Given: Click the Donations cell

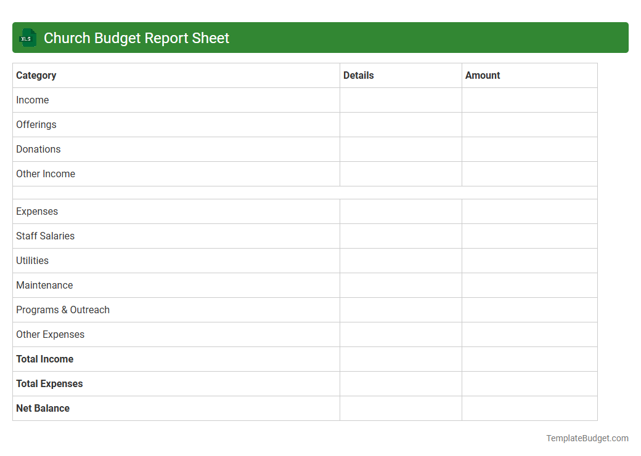Looking at the screenshot, I should [38, 149].
